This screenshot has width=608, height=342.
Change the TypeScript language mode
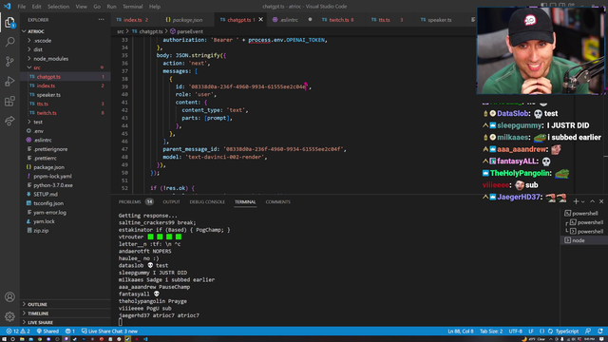coord(567,332)
